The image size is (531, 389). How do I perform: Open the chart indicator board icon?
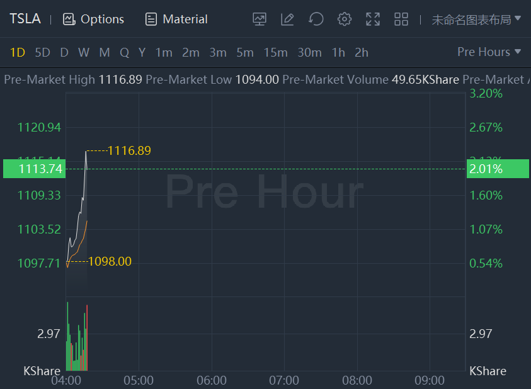(260, 19)
